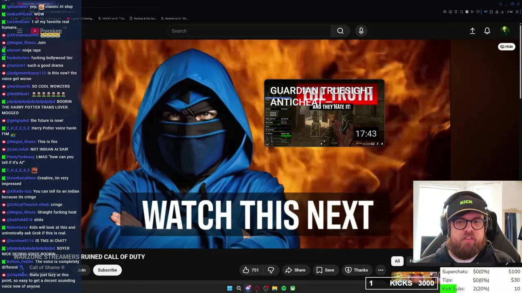Viewport: 522px width, 293px height.
Task: Open YouTube notifications bell
Action: (487, 31)
